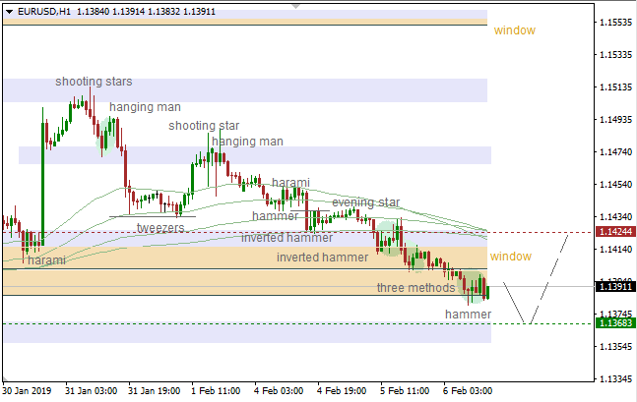Select the red 1.14244 price level tag

point(615,232)
